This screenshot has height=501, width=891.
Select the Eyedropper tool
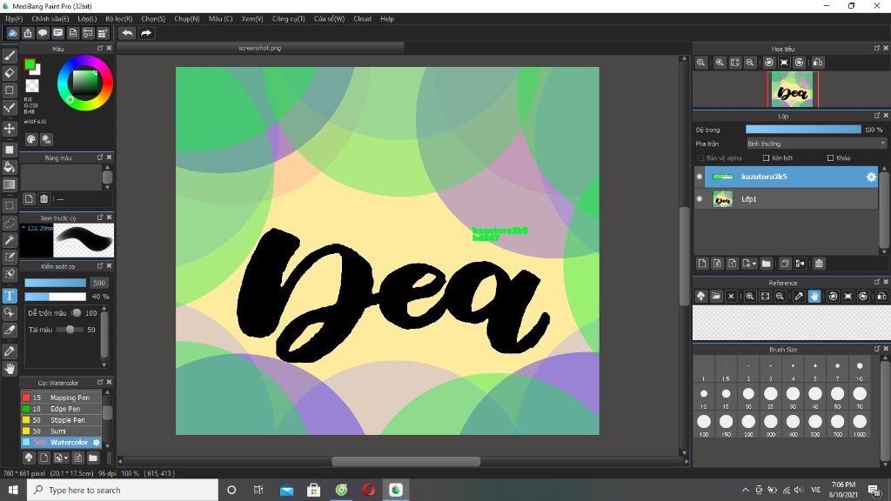[9, 351]
